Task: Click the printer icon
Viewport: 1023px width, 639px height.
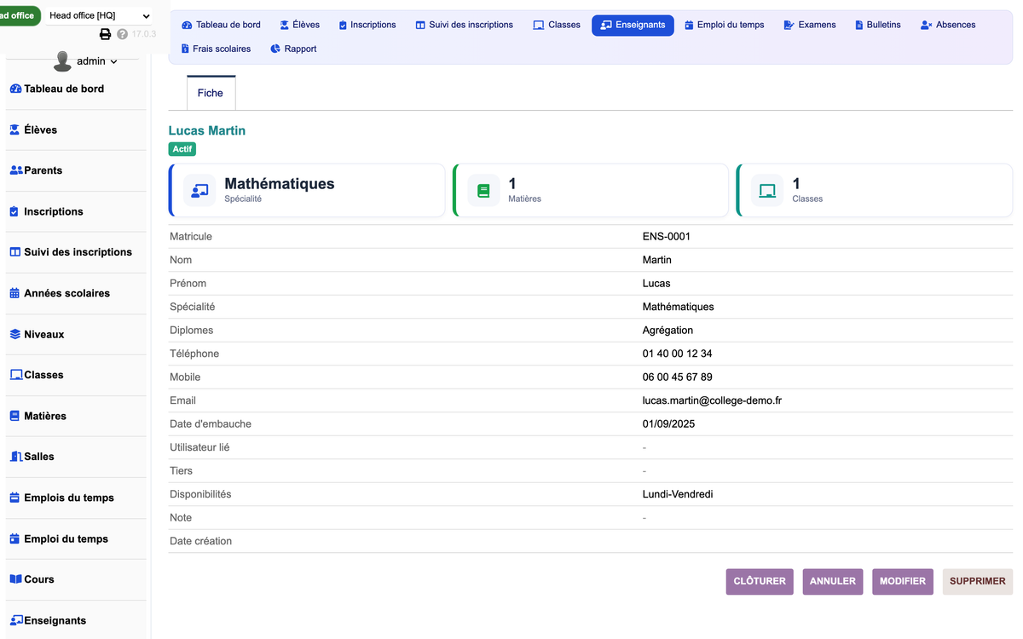Action: click(106, 34)
